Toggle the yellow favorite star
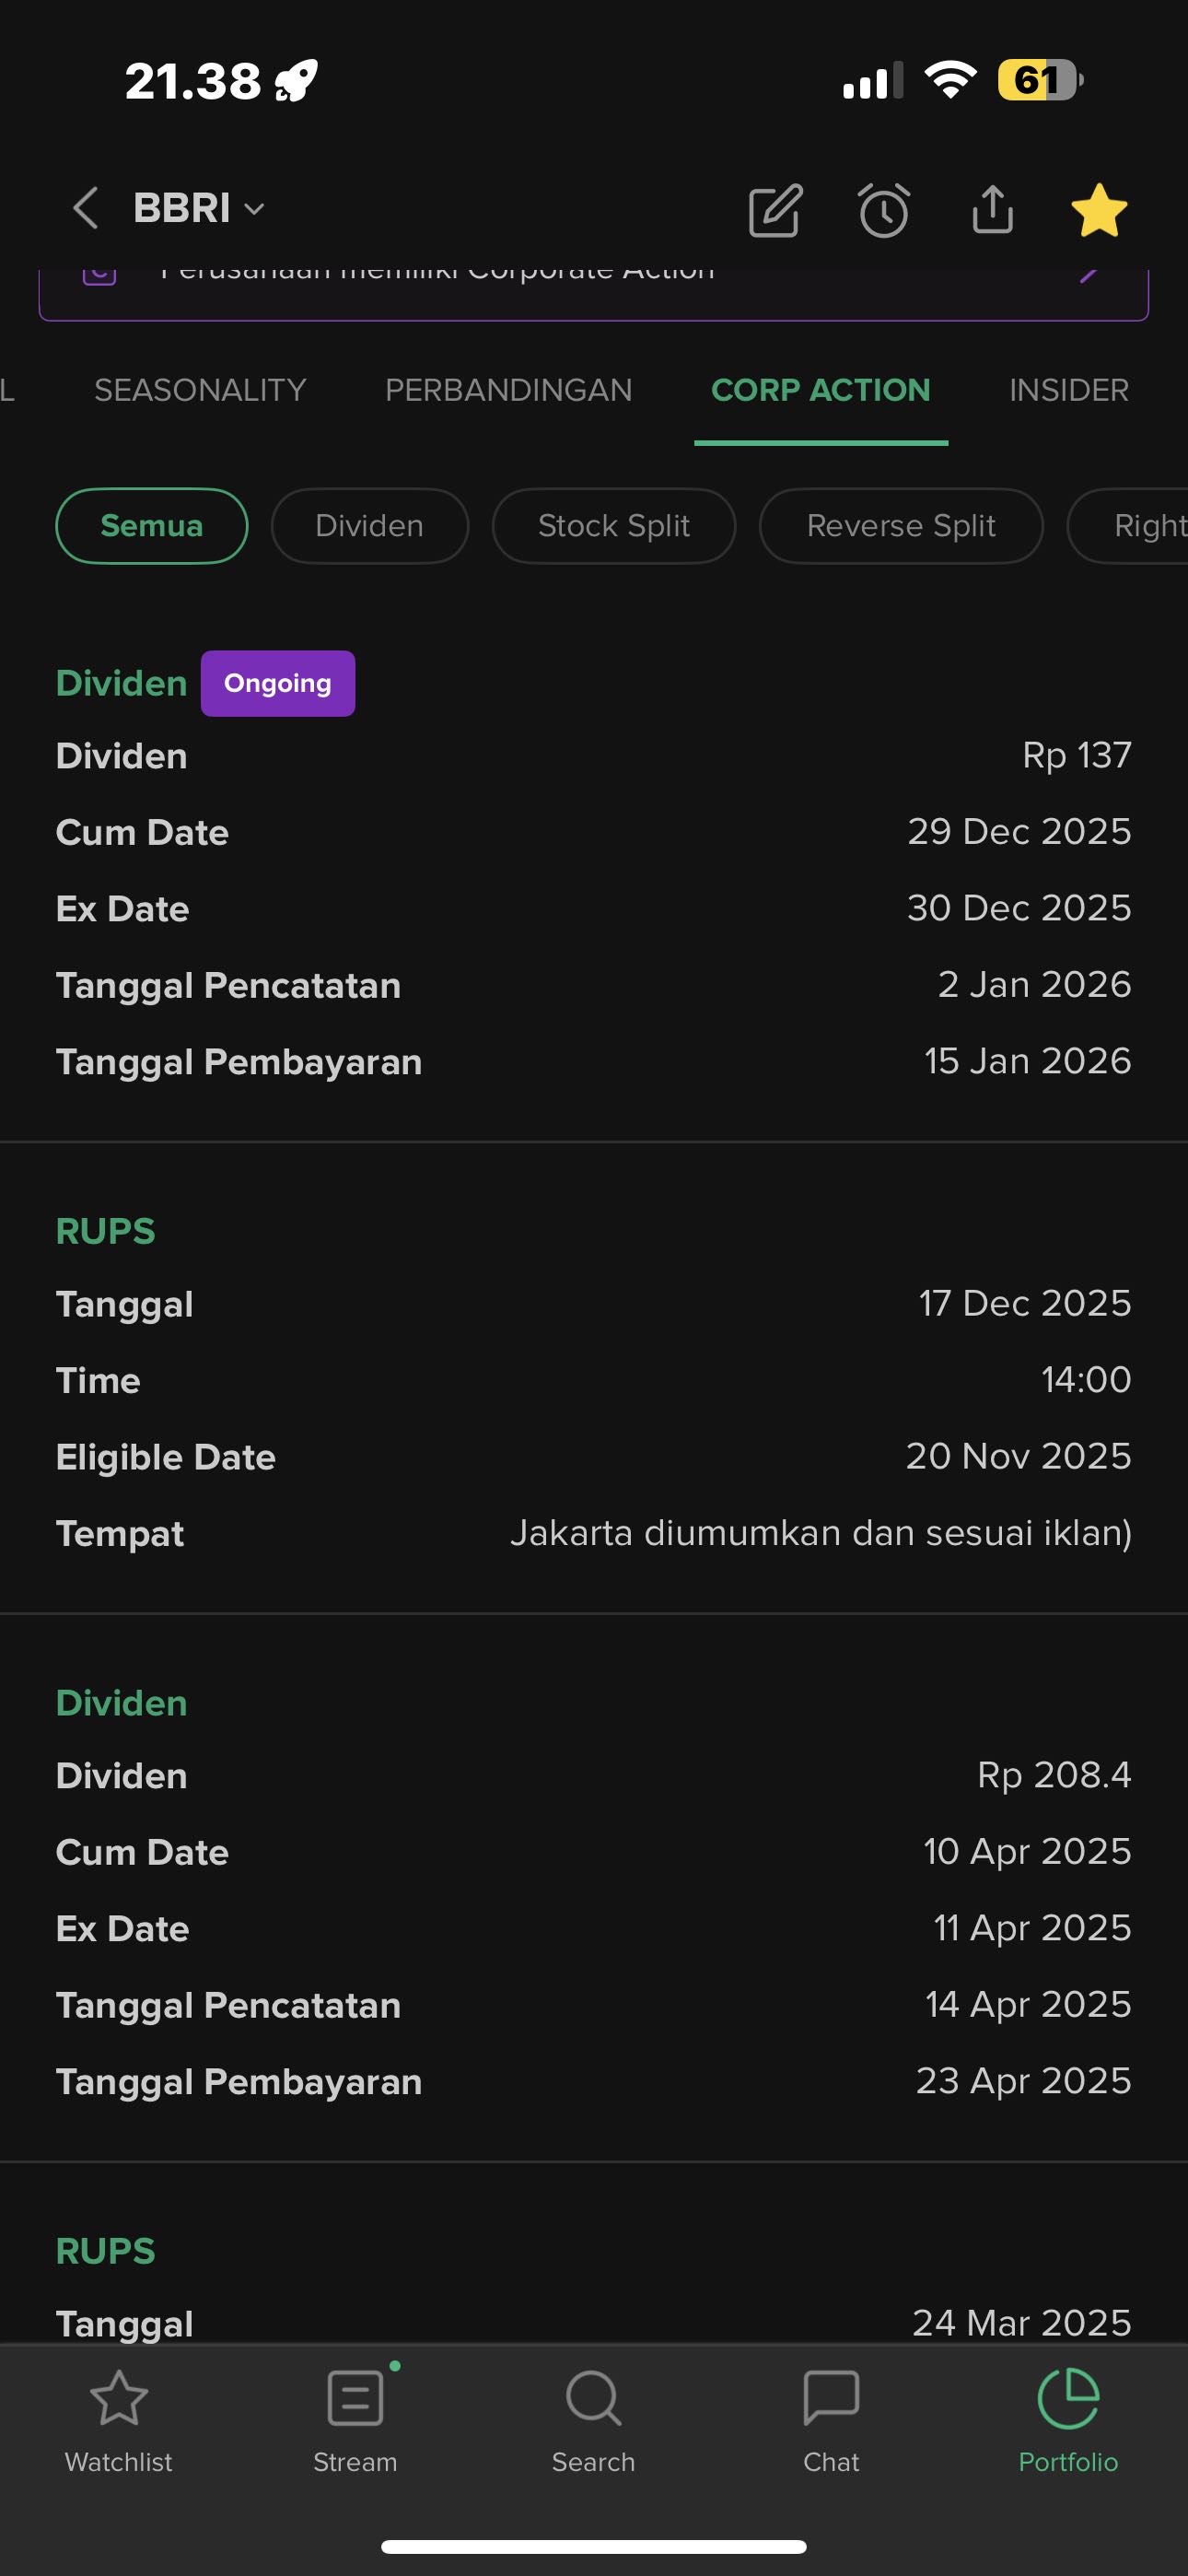This screenshot has width=1188, height=2576. (1099, 210)
